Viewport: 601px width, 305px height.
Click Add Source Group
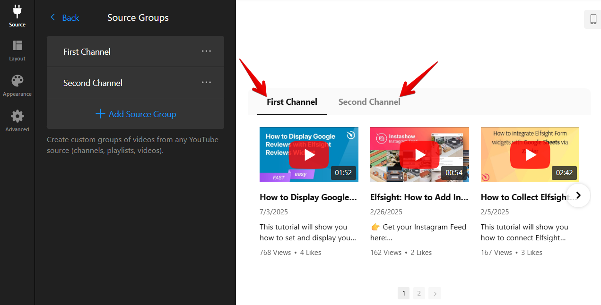[136, 114]
